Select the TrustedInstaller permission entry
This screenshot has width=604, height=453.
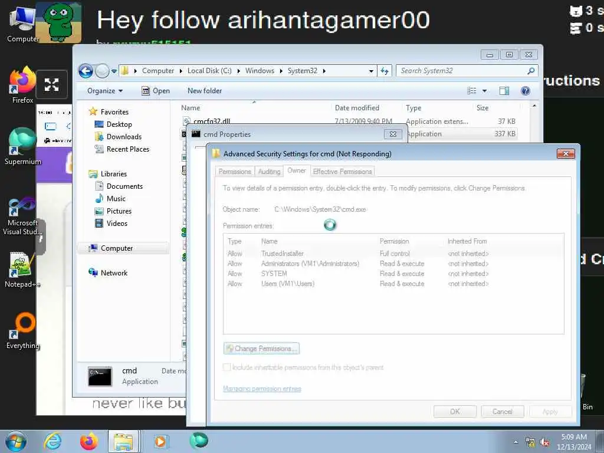[x=393, y=254]
